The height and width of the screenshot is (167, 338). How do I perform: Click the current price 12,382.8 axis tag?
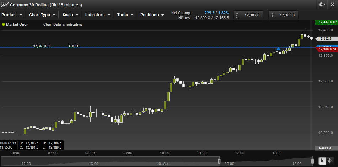[x=324, y=38]
